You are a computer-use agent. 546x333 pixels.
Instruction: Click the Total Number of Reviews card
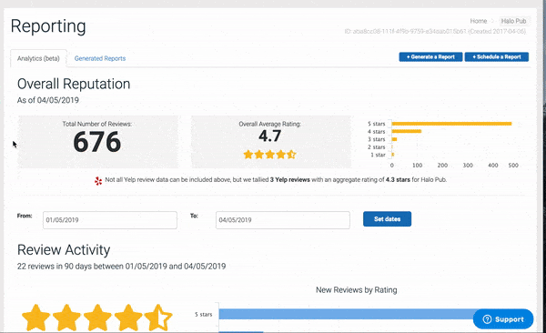tap(98, 142)
